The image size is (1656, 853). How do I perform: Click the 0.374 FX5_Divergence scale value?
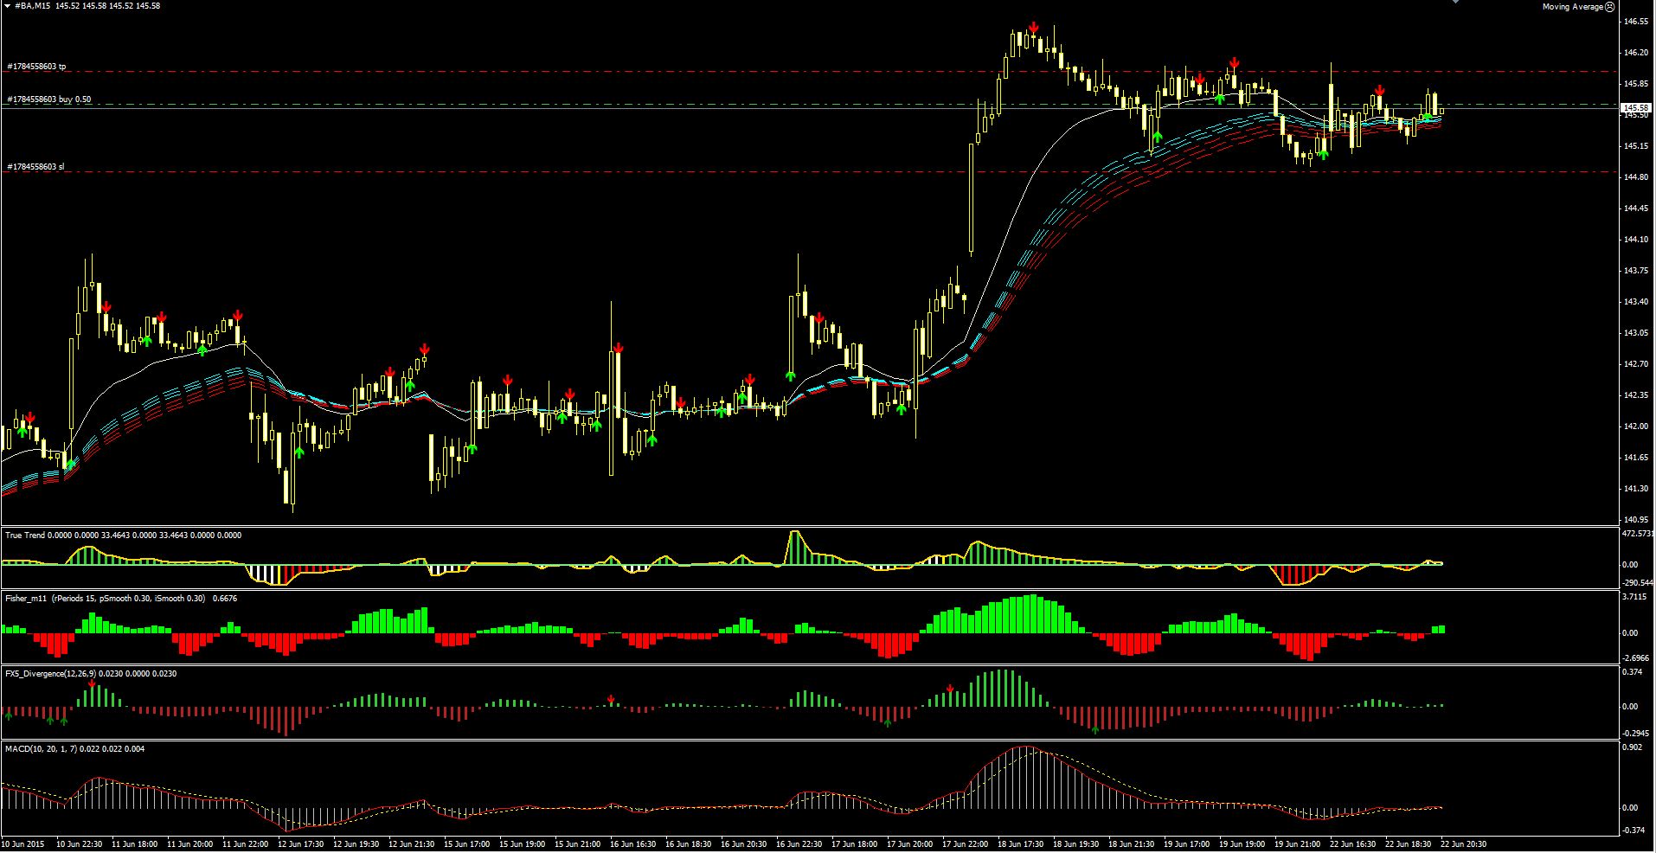[1630, 672]
